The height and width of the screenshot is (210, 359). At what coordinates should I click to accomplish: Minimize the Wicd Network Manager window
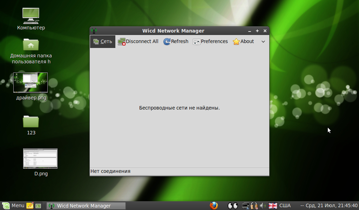pyautogui.click(x=250, y=31)
